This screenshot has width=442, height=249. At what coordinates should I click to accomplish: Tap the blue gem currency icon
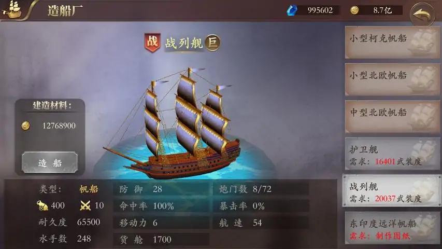coord(292,10)
